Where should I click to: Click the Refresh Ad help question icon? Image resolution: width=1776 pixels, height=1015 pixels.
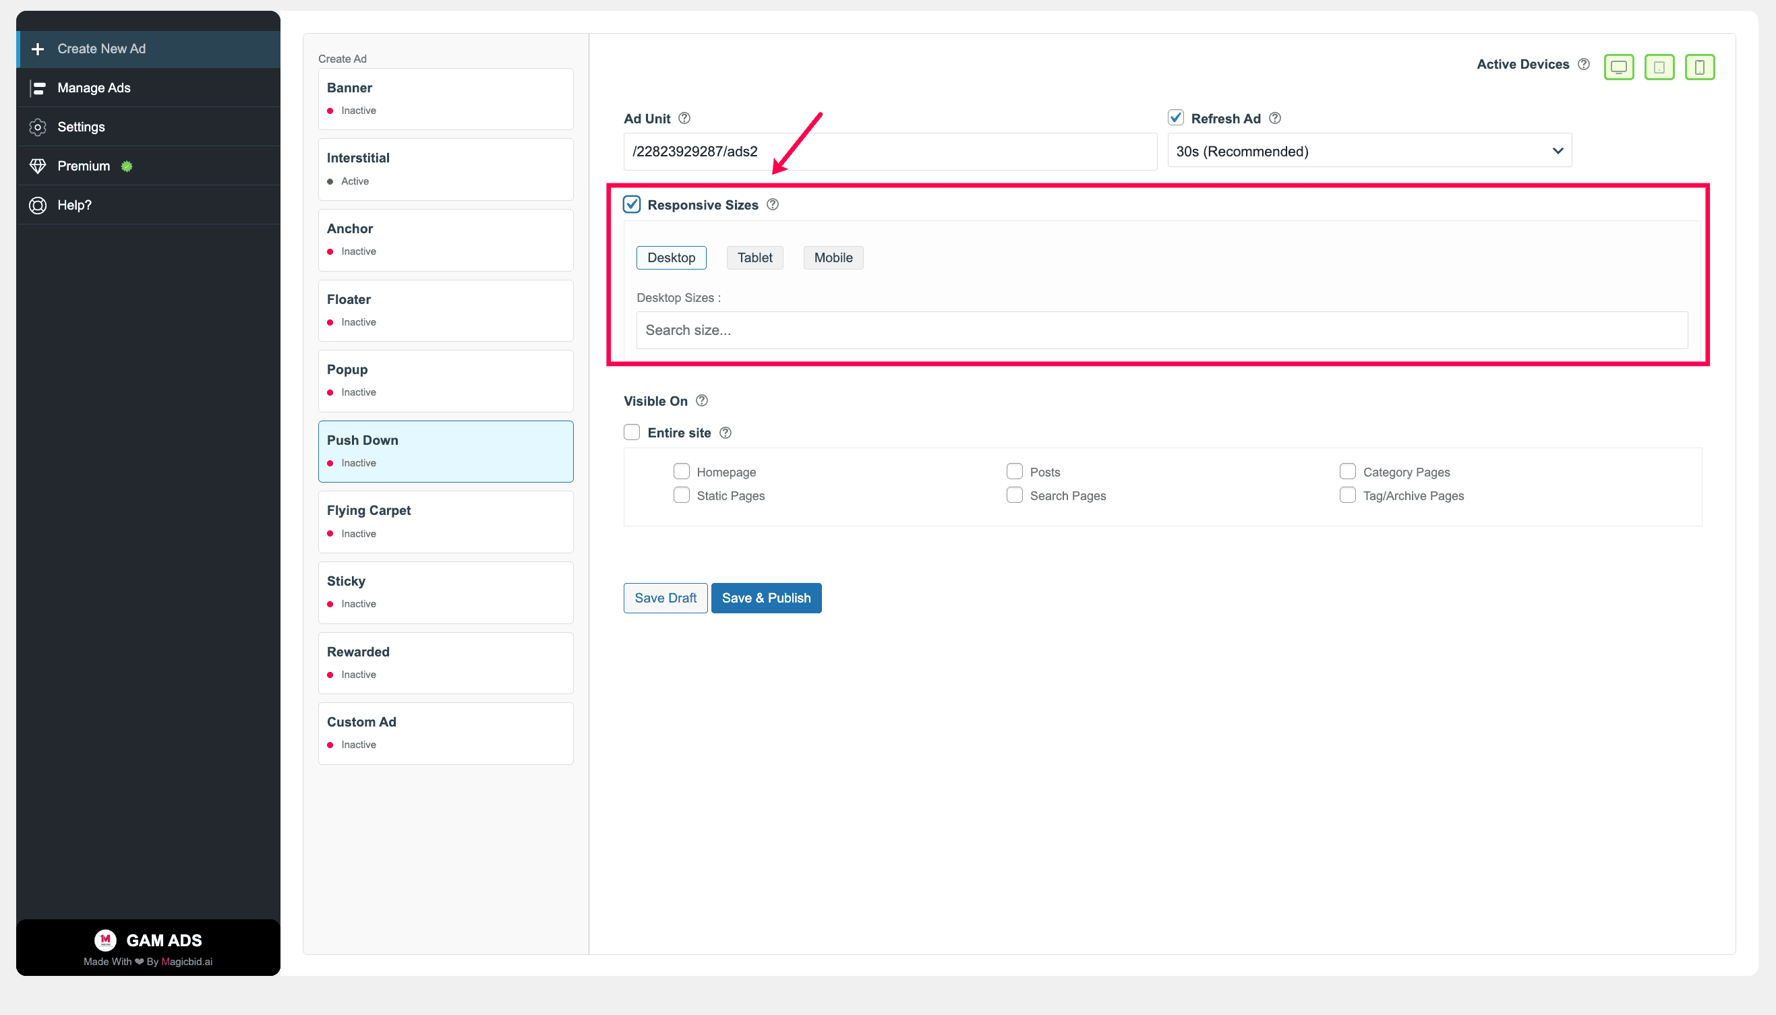point(1274,119)
